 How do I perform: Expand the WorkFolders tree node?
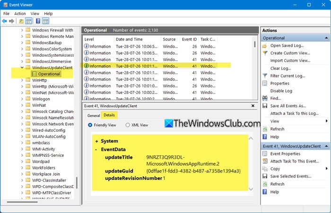pos(22,168)
